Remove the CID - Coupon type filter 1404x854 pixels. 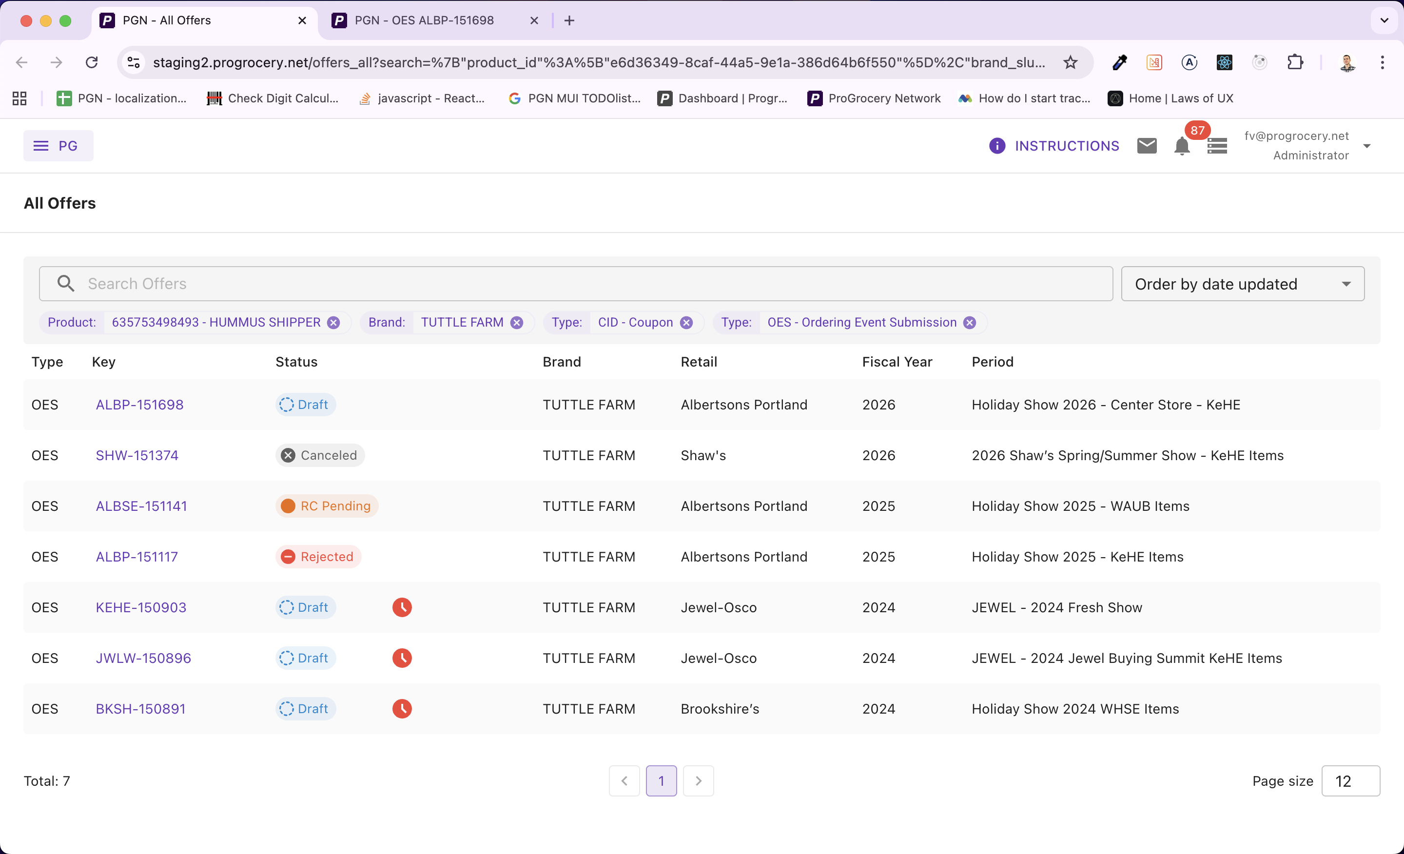(x=686, y=323)
